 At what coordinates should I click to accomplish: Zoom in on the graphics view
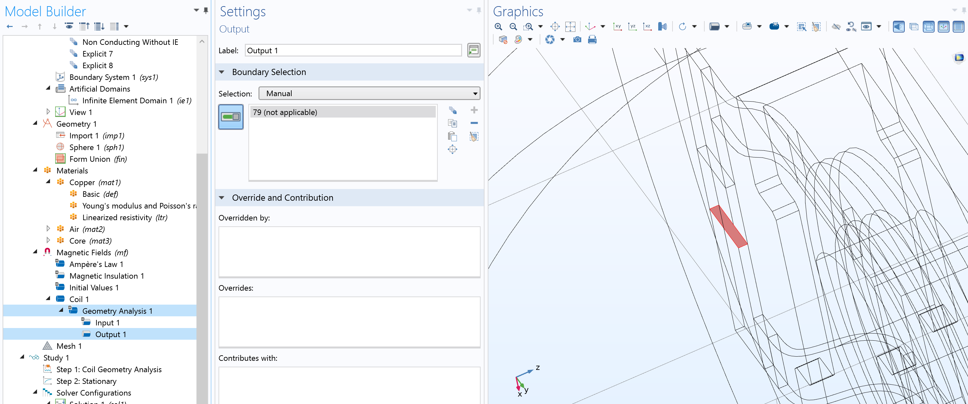(498, 26)
